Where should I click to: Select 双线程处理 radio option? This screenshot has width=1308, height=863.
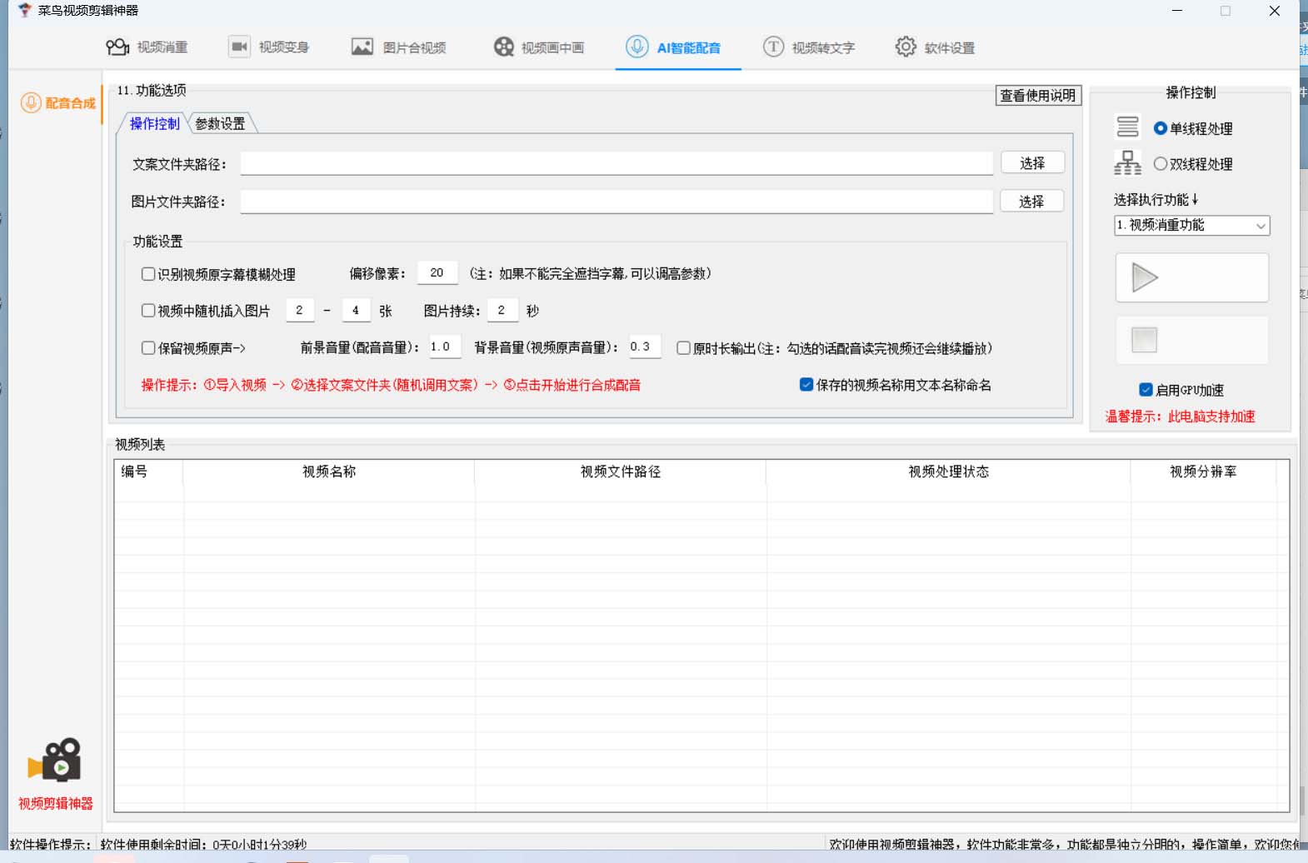click(1160, 164)
